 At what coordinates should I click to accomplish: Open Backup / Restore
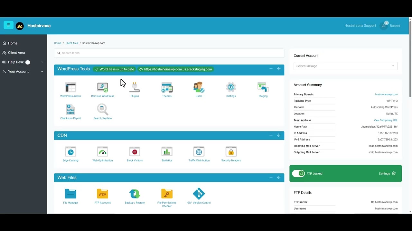[135, 194]
